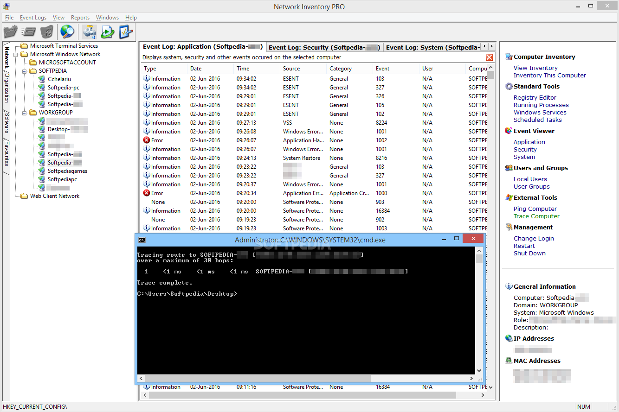
Task: Click the open folder toolbar icon
Action: coord(10,32)
